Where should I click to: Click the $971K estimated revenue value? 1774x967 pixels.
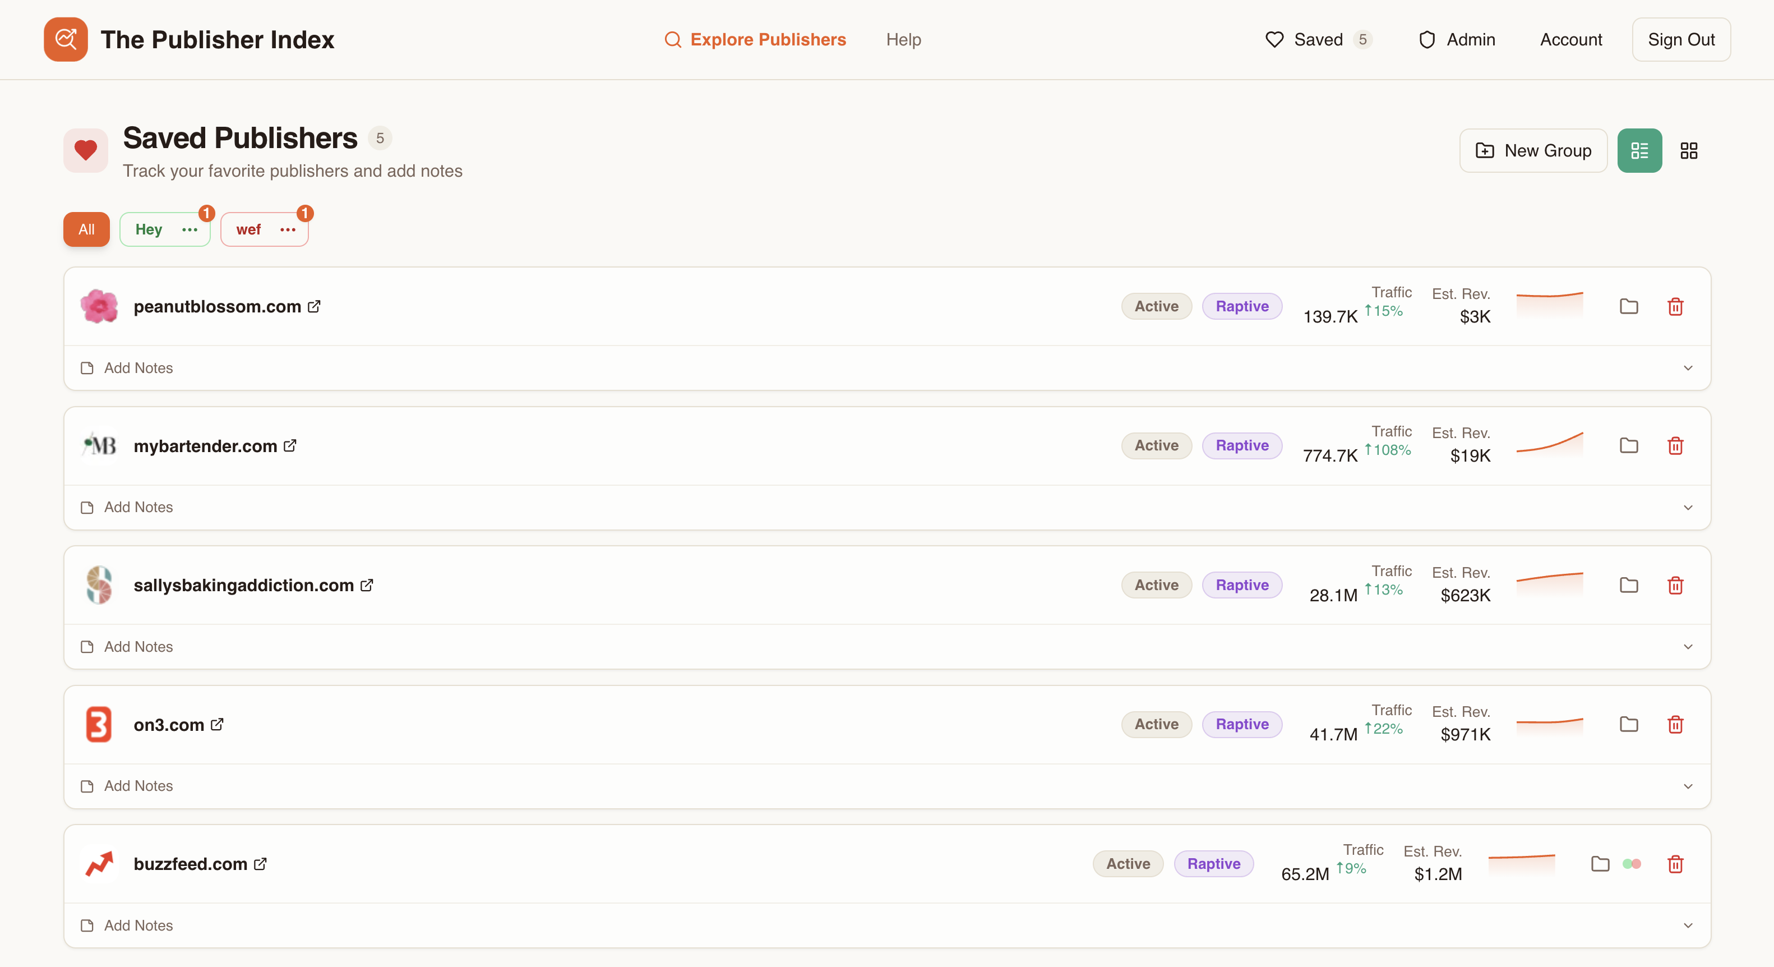tap(1466, 734)
